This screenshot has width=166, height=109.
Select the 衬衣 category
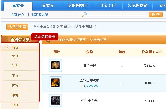tap(15, 66)
